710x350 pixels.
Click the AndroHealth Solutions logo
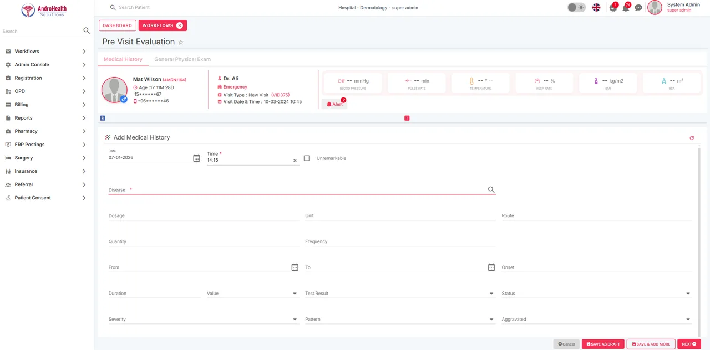pos(43,10)
